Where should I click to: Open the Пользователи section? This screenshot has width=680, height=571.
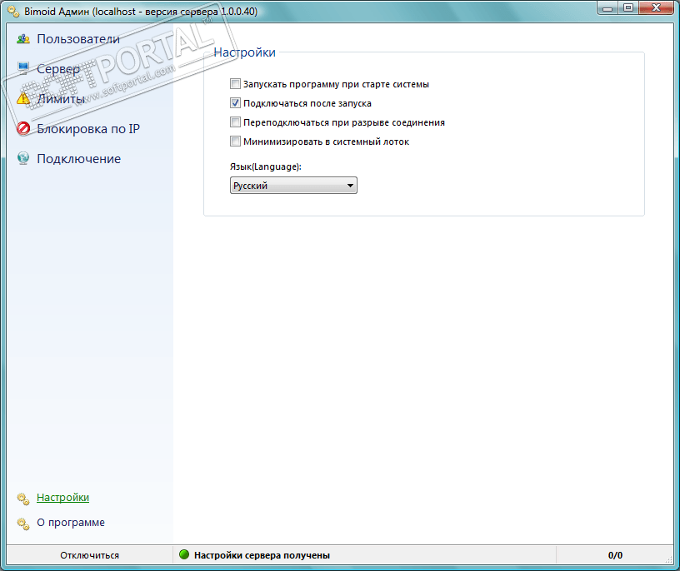coord(78,39)
